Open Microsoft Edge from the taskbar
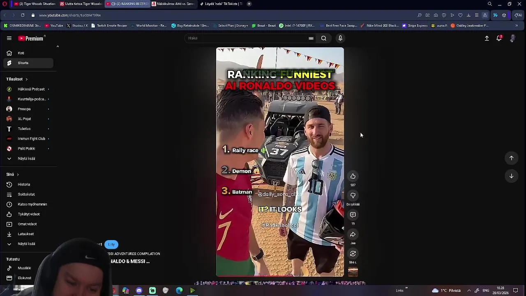 pos(179,291)
